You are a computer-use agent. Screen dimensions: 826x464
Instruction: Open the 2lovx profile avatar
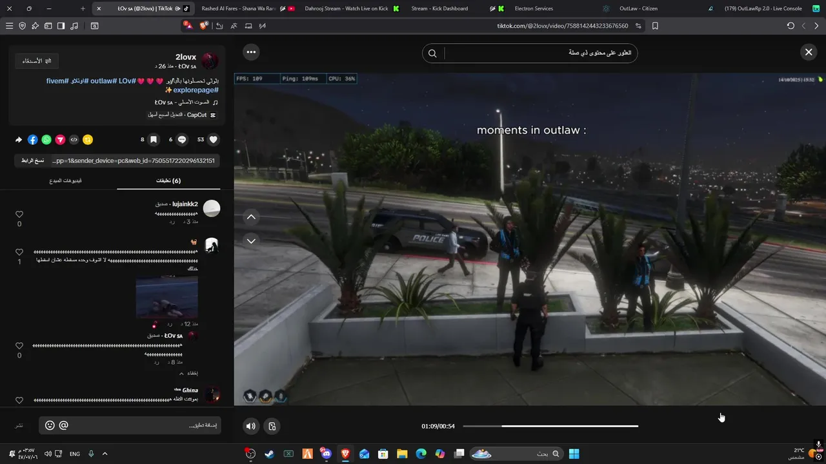[210, 61]
